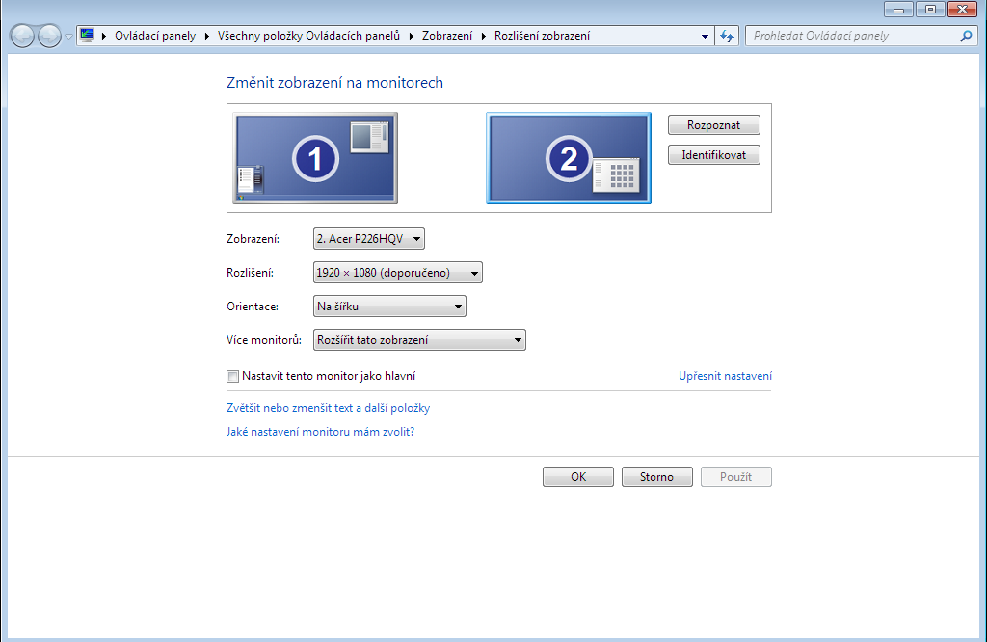Navigate to Všechny položky Ovládacích panelů breadcrumb

308,36
